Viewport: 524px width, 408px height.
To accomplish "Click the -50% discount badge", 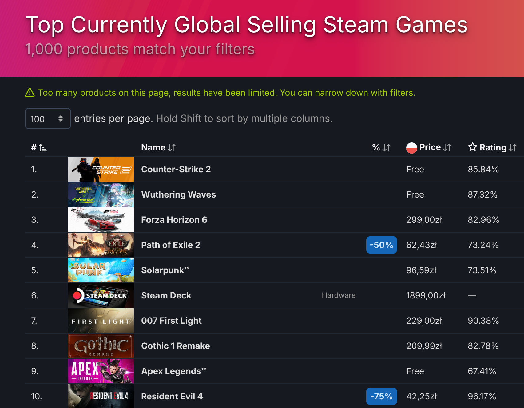I will tap(381, 245).
